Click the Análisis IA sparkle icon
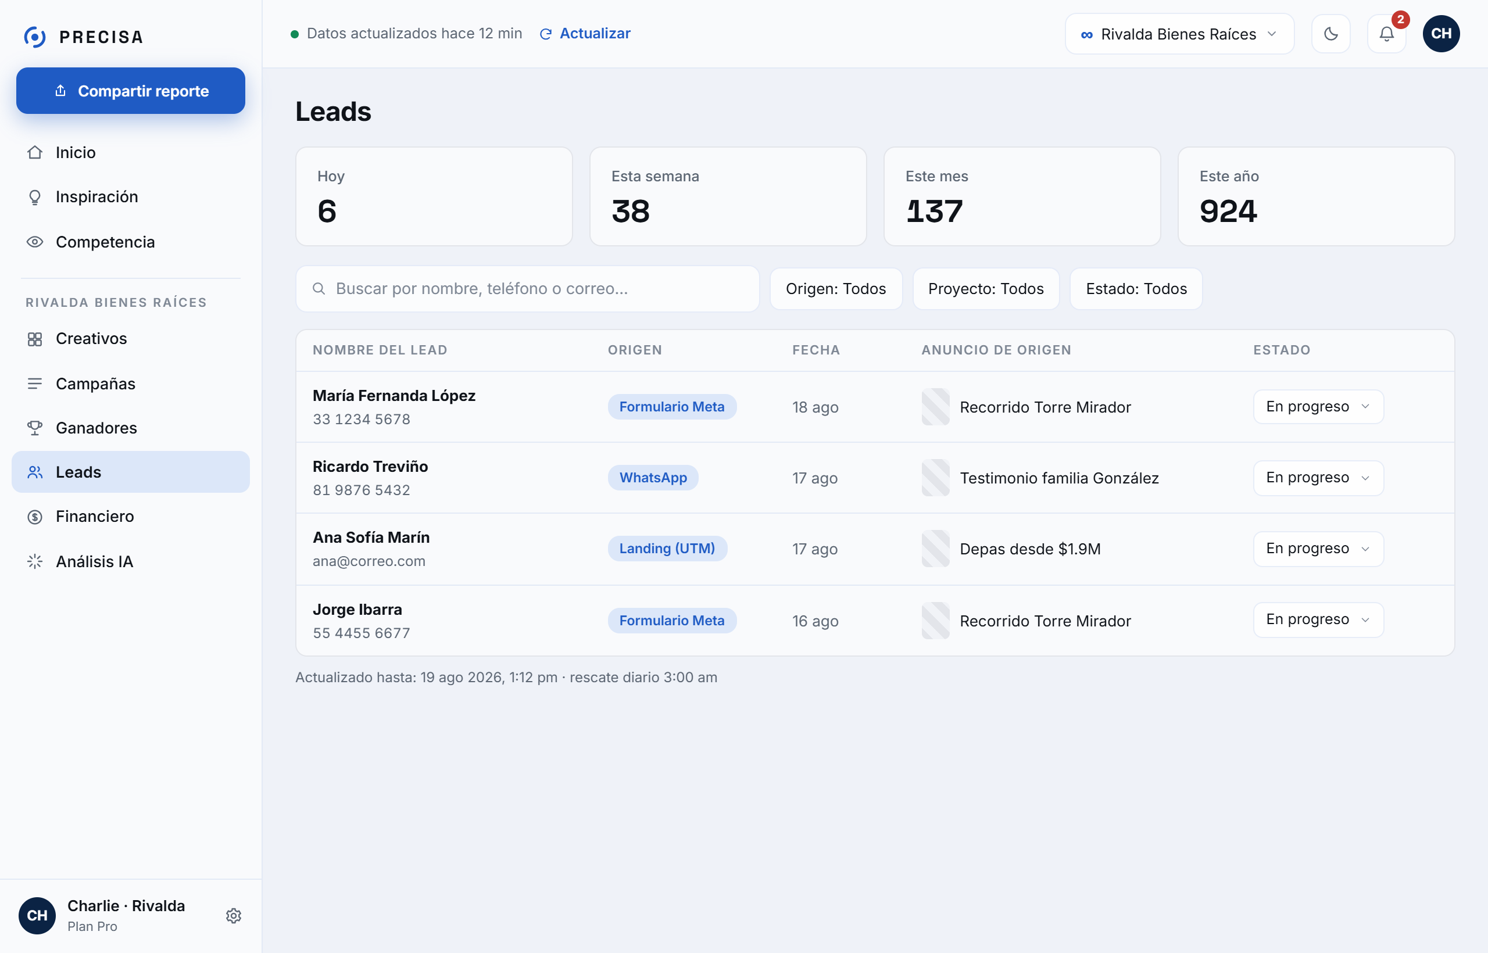 tap(35, 561)
